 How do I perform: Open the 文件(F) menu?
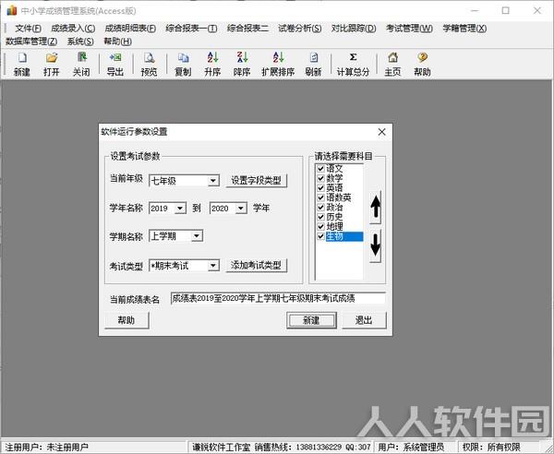tap(28, 29)
